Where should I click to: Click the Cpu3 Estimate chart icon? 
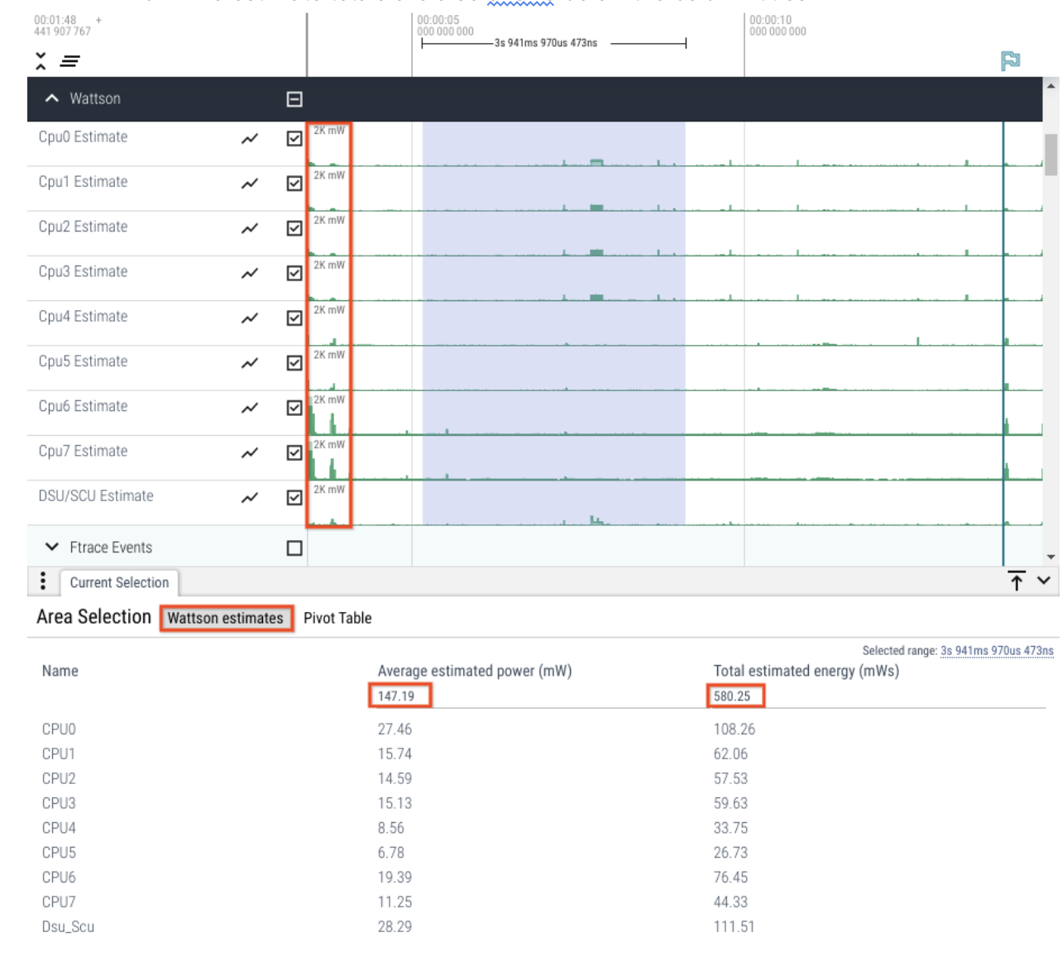[249, 274]
